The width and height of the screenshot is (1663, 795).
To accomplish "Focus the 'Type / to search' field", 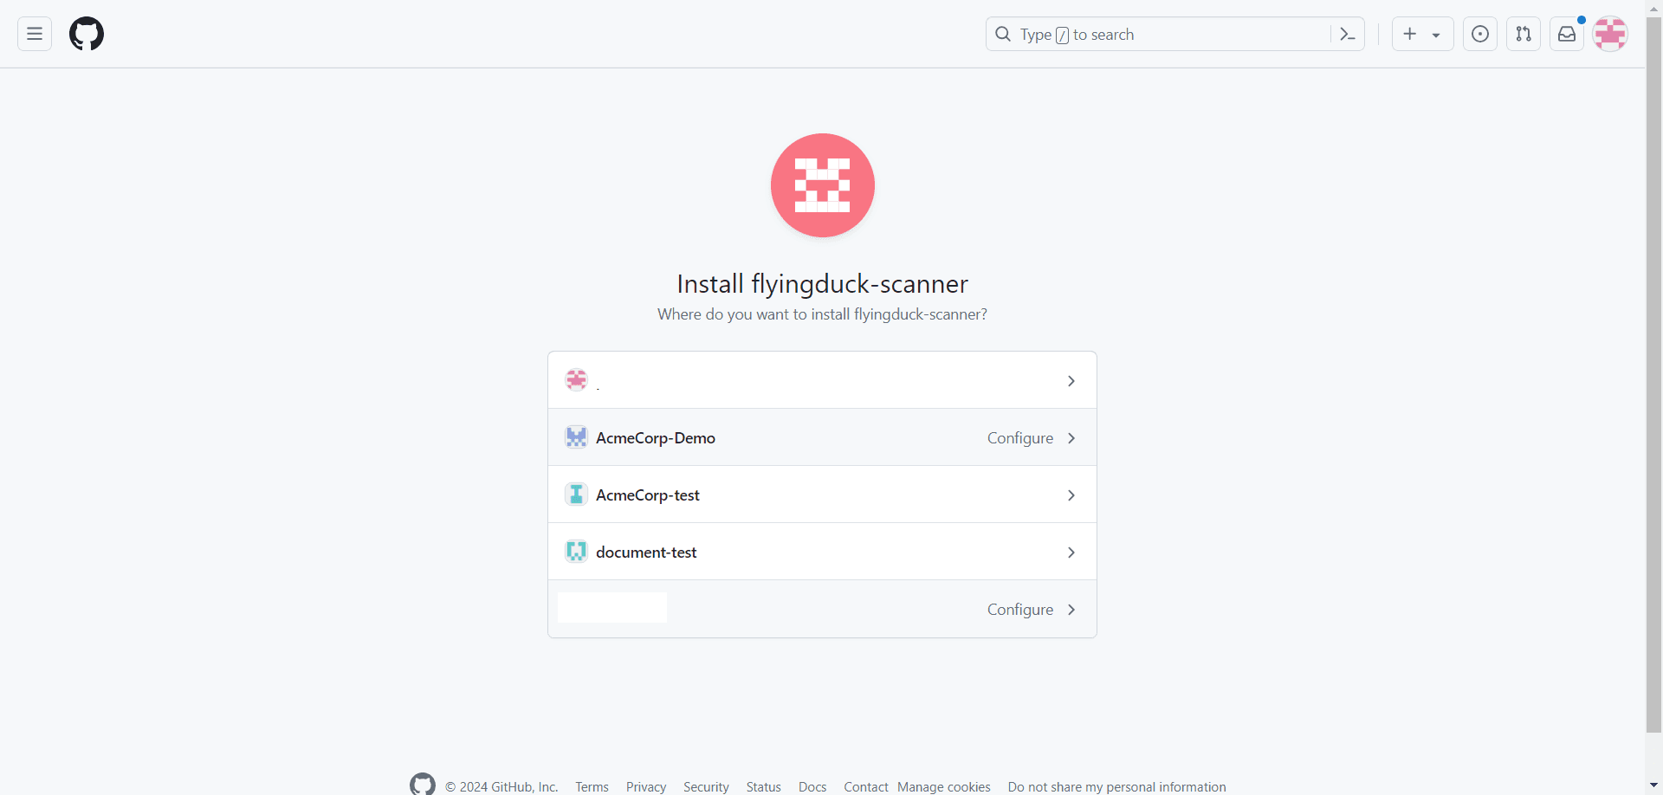I will pos(1175,34).
